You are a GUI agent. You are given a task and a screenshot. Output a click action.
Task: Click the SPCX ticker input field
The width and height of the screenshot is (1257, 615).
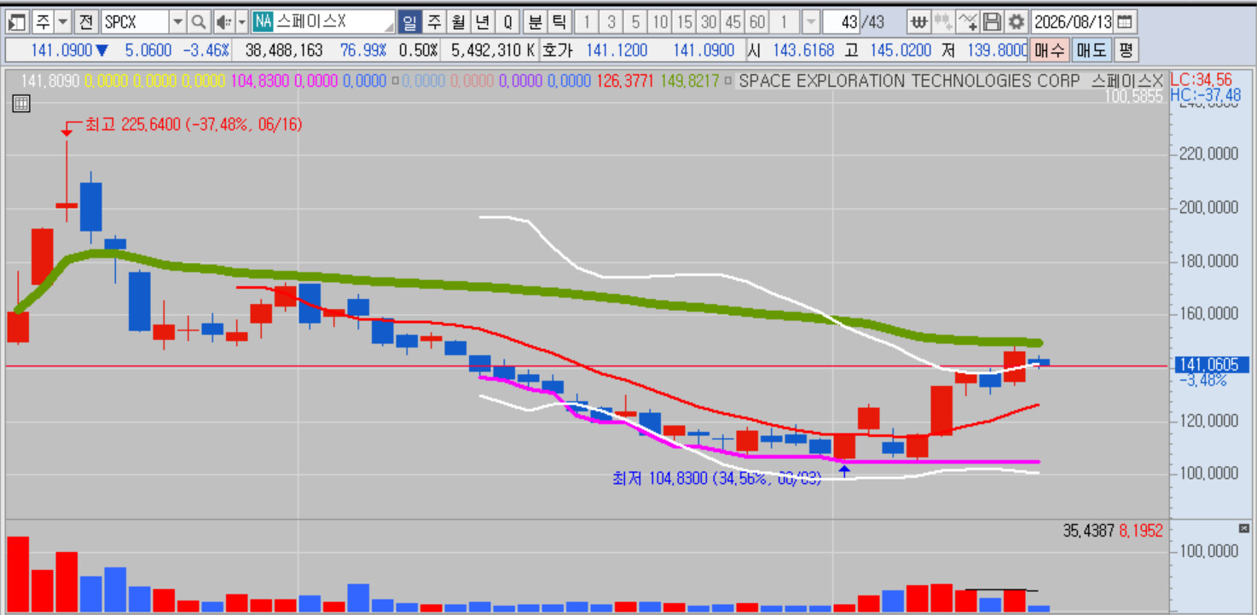tap(135, 21)
